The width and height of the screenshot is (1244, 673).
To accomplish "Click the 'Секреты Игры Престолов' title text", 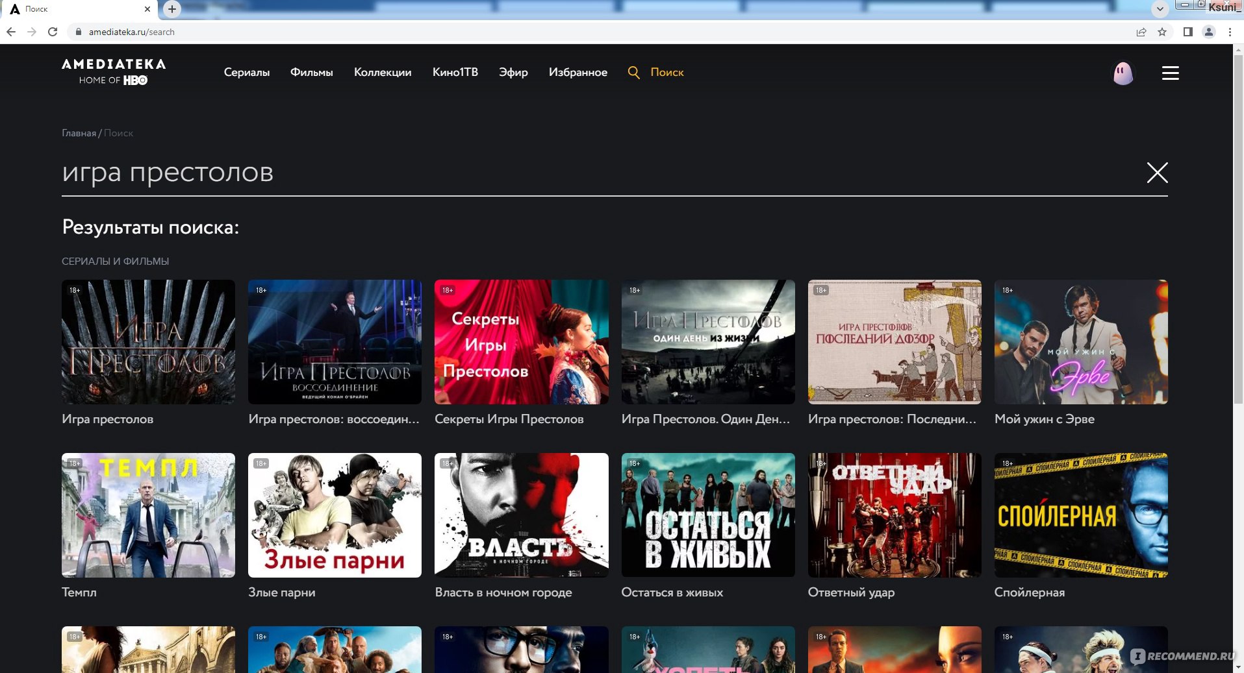I will pyautogui.click(x=509, y=419).
